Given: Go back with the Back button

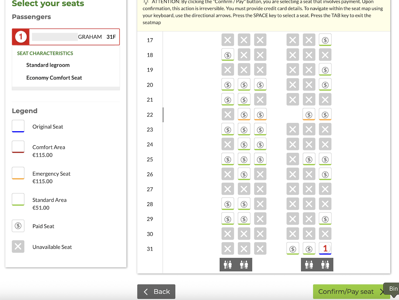Looking at the screenshot, I should coord(156,292).
